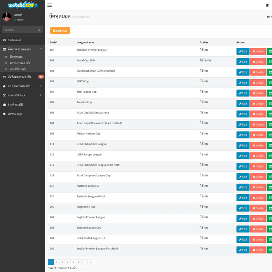Edit UEFA Youth League U19
This screenshot has width=272, height=272.
tap(243, 240)
